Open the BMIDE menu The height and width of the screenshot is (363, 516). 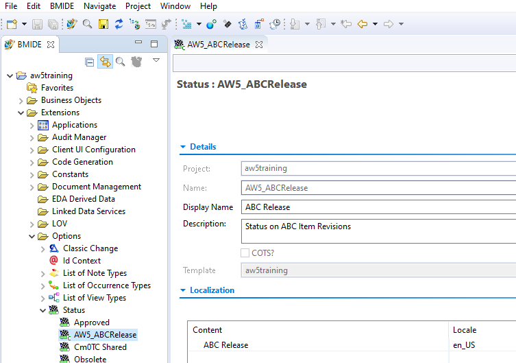tap(62, 6)
